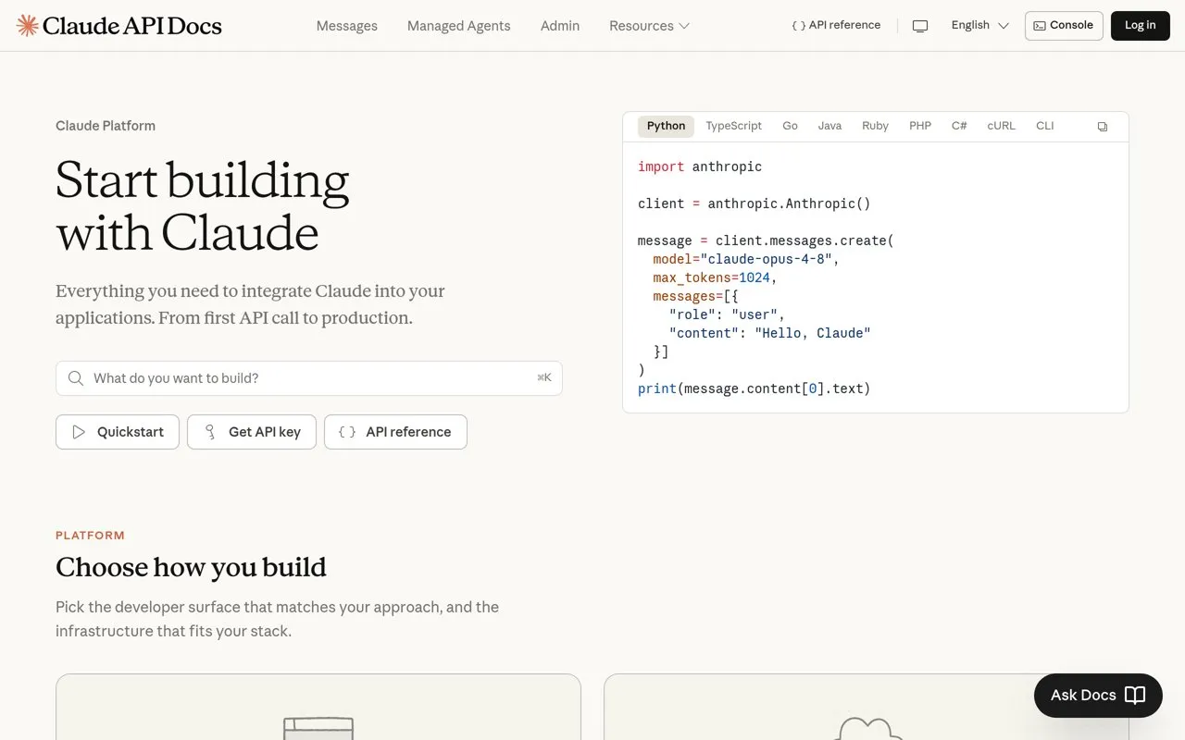Click the model="claude-opus-4-8" code line
The height and width of the screenshot is (740, 1185).
[x=746, y=259]
